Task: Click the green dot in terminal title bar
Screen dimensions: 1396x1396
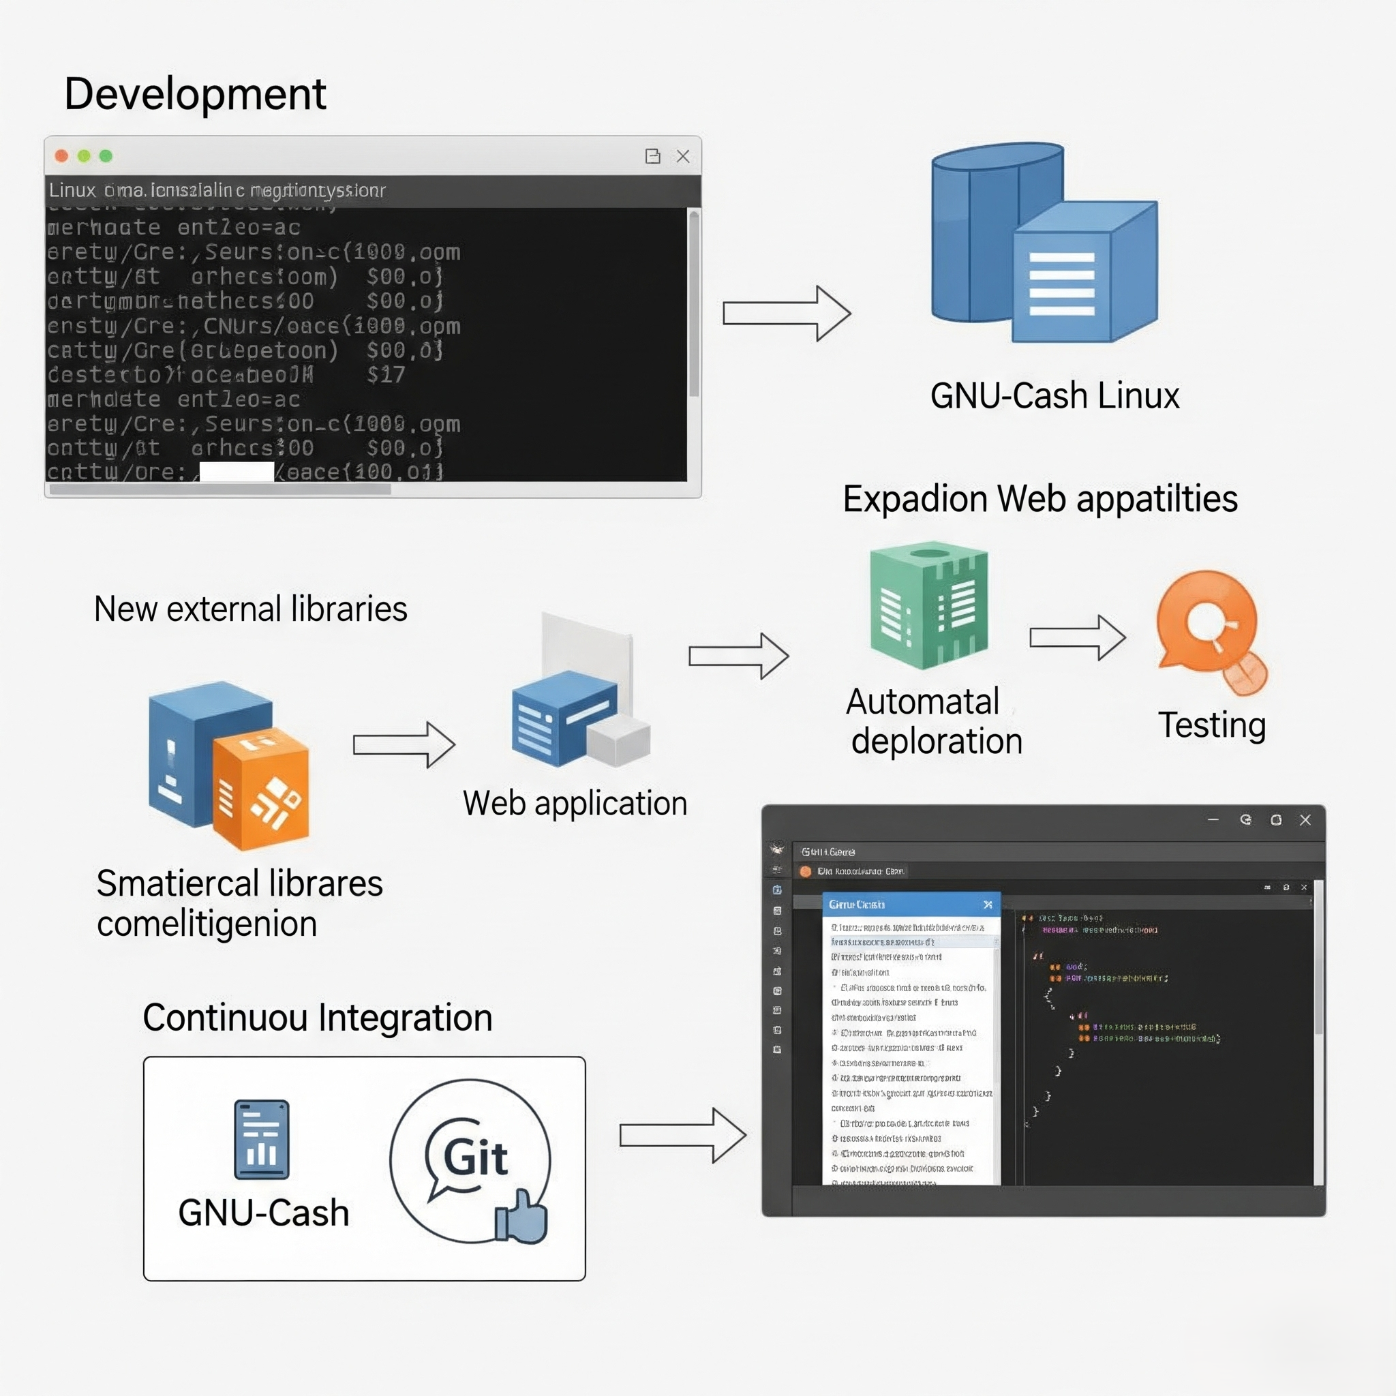Action: click(106, 156)
